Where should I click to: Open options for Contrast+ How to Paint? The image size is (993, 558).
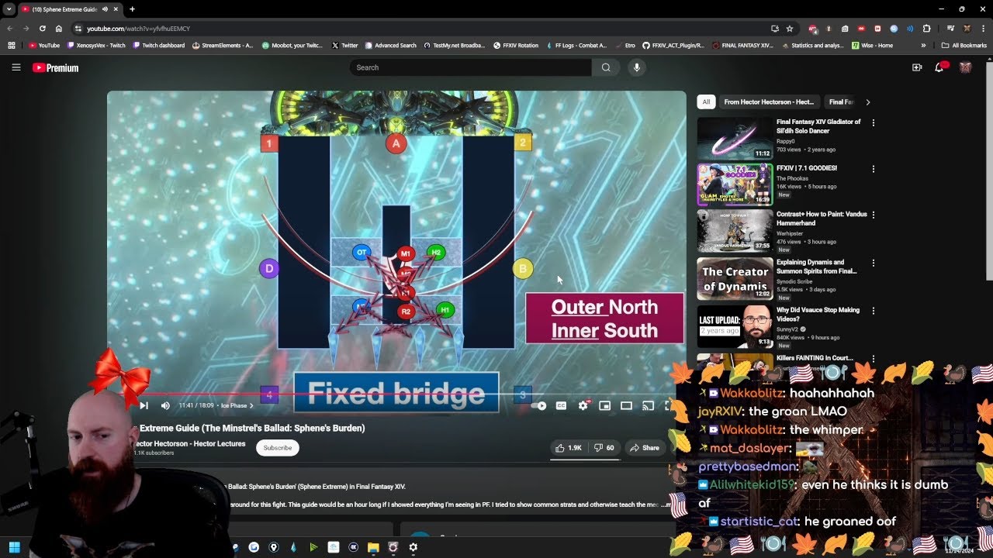click(874, 215)
